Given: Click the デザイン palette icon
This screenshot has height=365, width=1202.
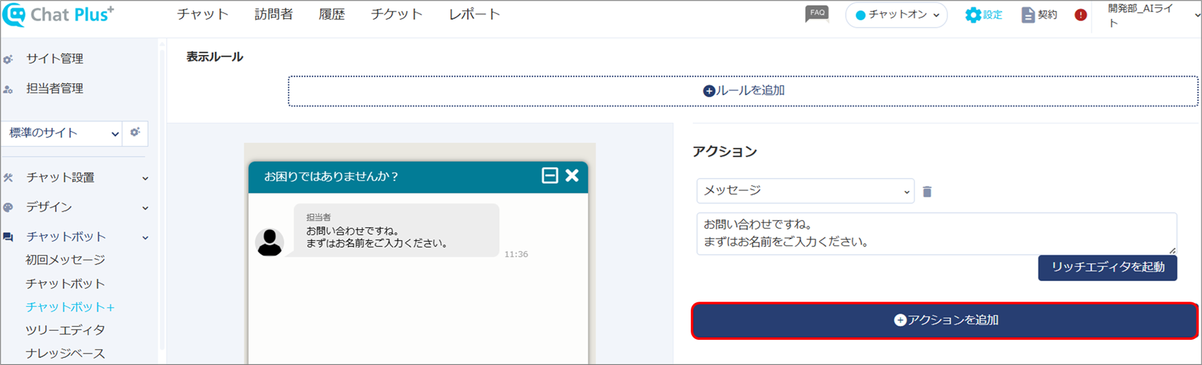Looking at the screenshot, I should pyautogui.click(x=8, y=207).
